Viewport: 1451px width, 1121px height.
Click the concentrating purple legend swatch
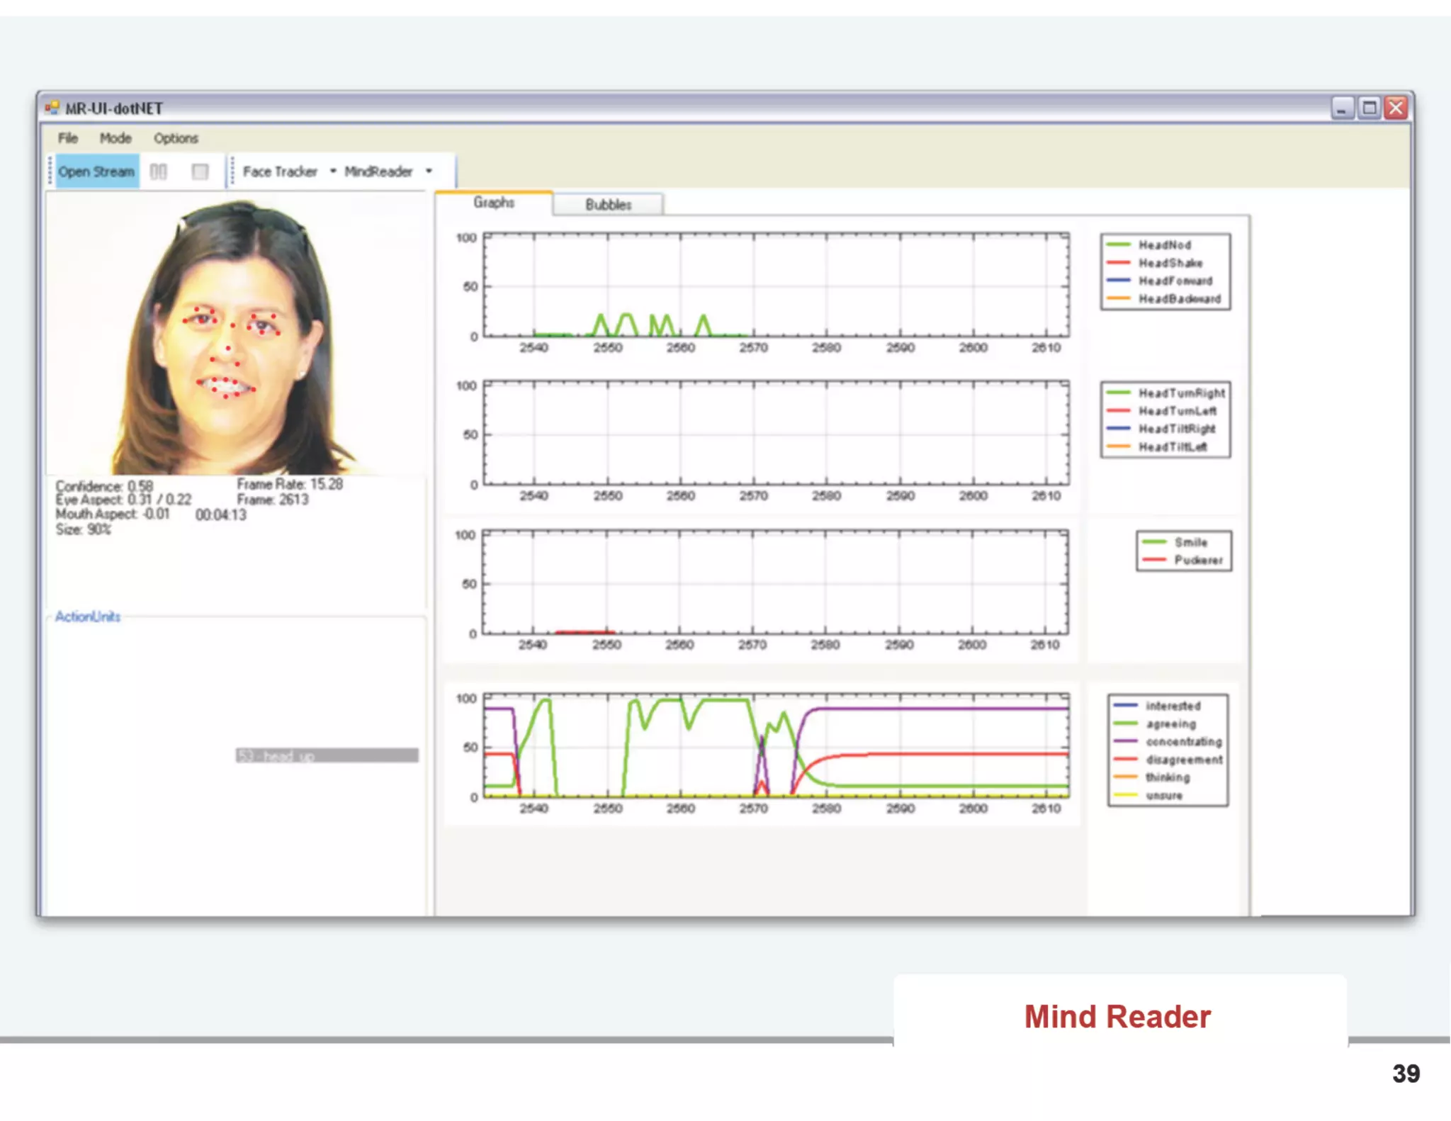(x=1125, y=741)
